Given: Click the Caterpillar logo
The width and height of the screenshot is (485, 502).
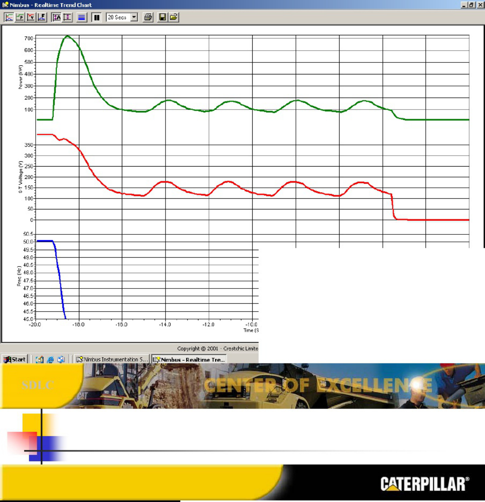Looking at the screenshot, I should point(425,483).
